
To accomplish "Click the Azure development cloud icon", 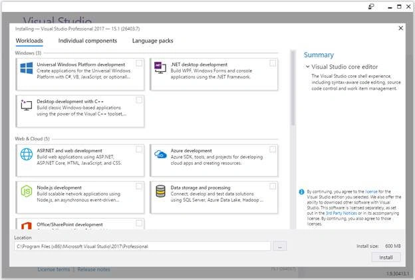I will coord(160,154).
